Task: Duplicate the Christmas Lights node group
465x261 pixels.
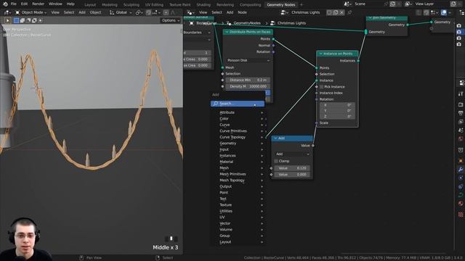Action: [x=336, y=12]
